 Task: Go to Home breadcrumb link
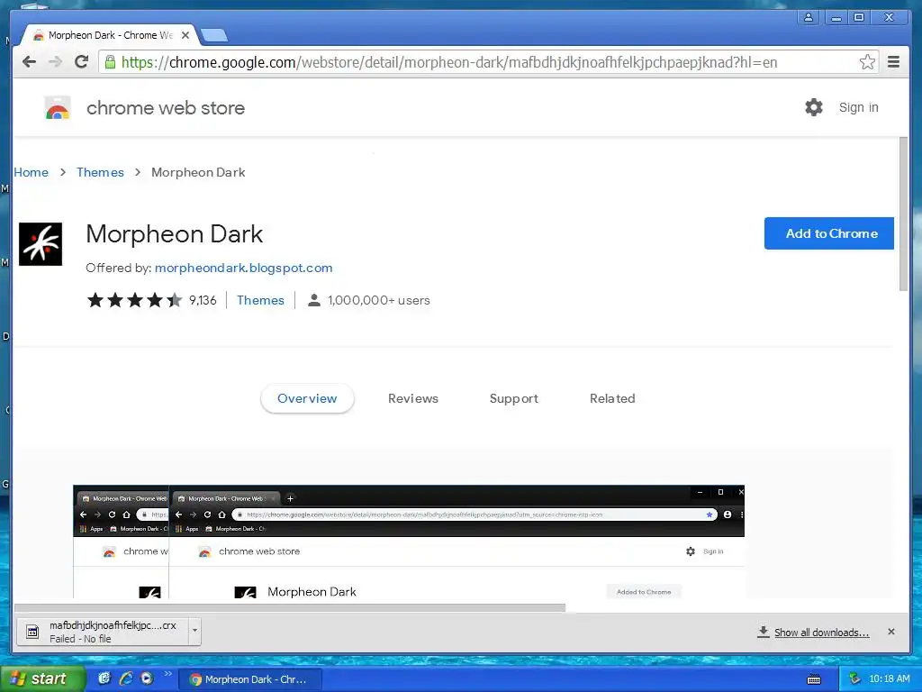click(x=31, y=172)
